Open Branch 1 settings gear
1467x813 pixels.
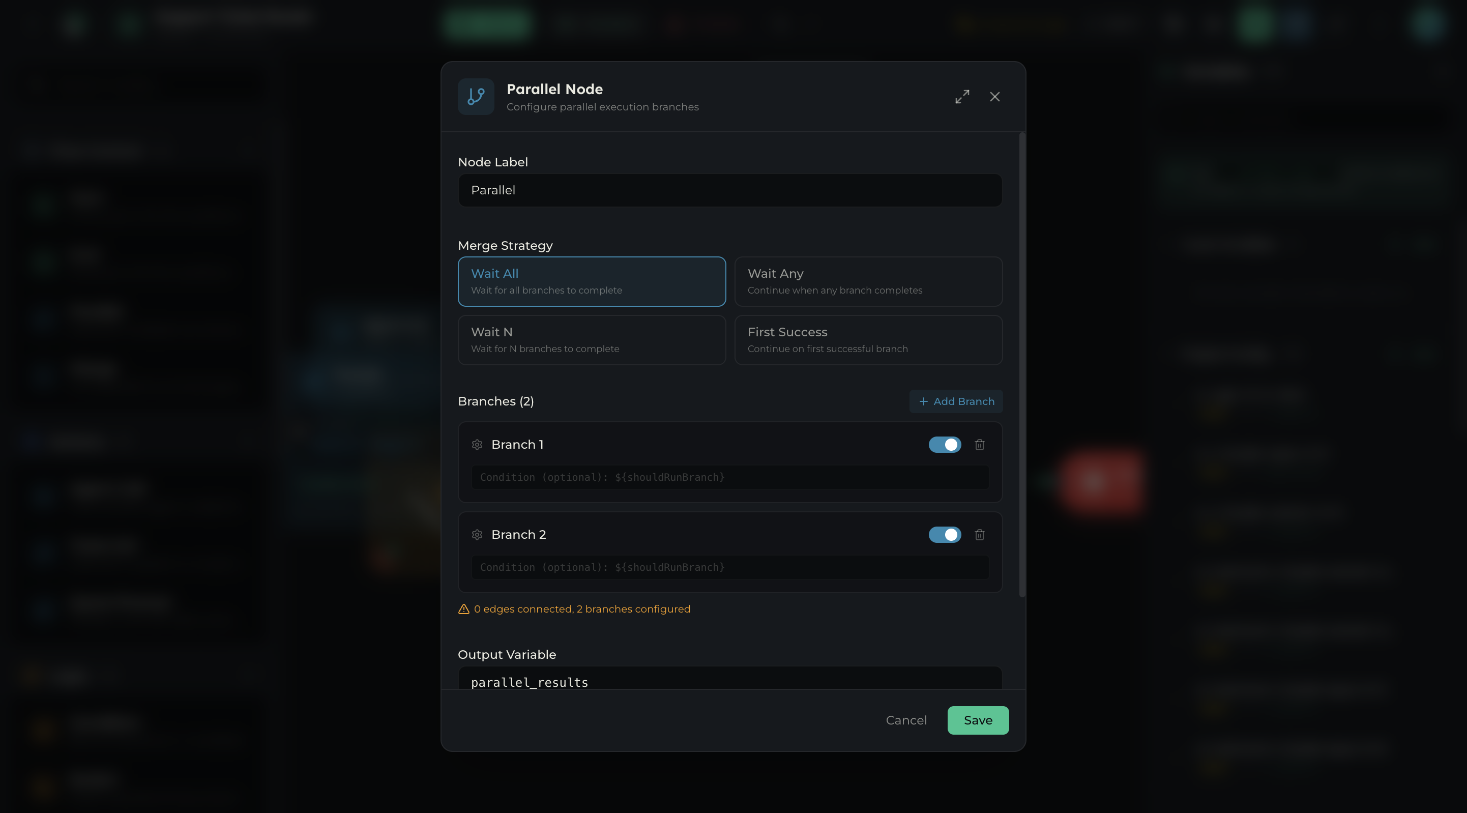point(477,444)
